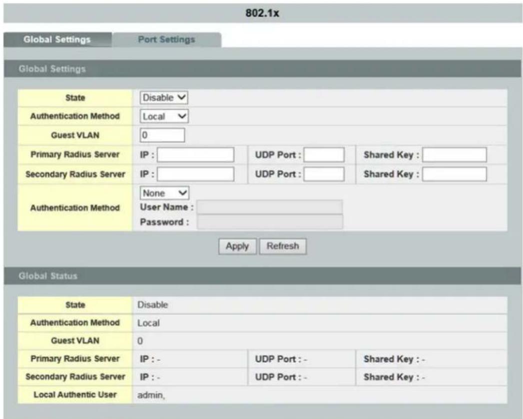The width and height of the screenshot is (523, 419).
Task: Click the 802.1x page title
Action: (262, 14)
